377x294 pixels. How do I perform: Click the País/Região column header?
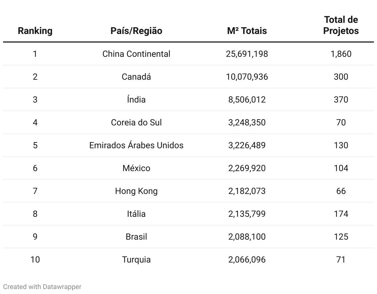(136, 31)
